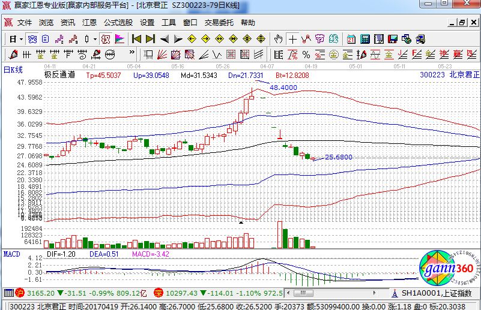Open the 公式选股 menu
This screenshot has height=310, width=481.
(118, 23)
